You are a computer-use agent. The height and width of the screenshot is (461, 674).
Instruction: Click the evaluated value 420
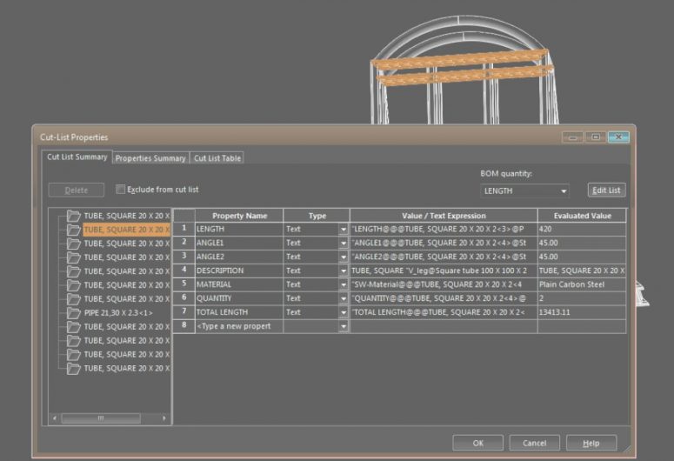coord(582,230)
